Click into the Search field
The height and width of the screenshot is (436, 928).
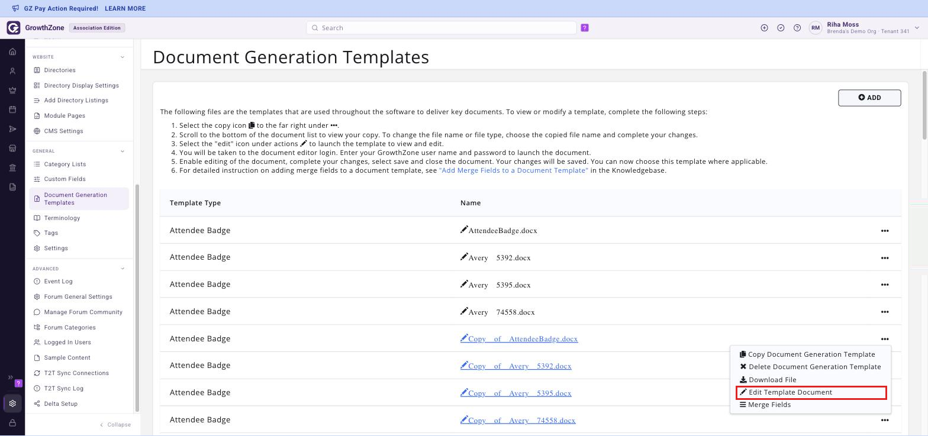tap(441, 28)
